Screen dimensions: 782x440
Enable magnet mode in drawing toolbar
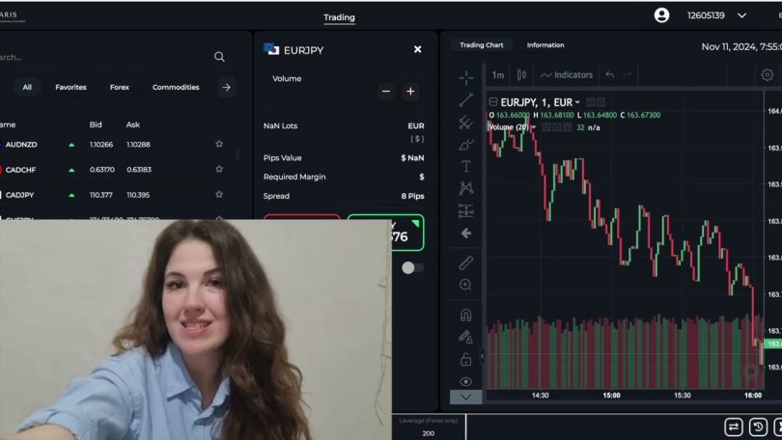[466, 315]
